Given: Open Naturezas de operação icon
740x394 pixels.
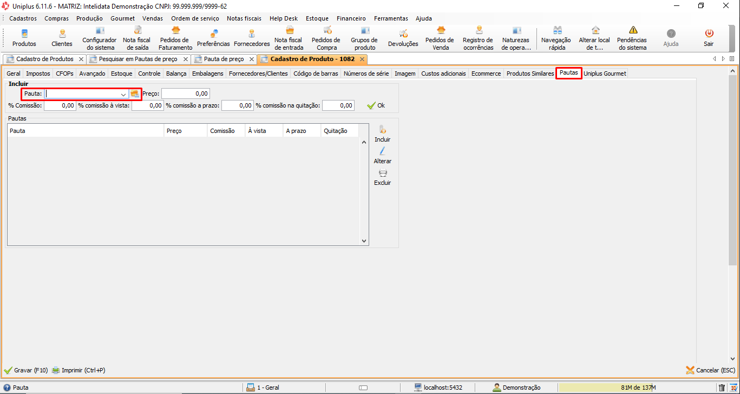Looking at the screenshot, I should coord(516,38).
